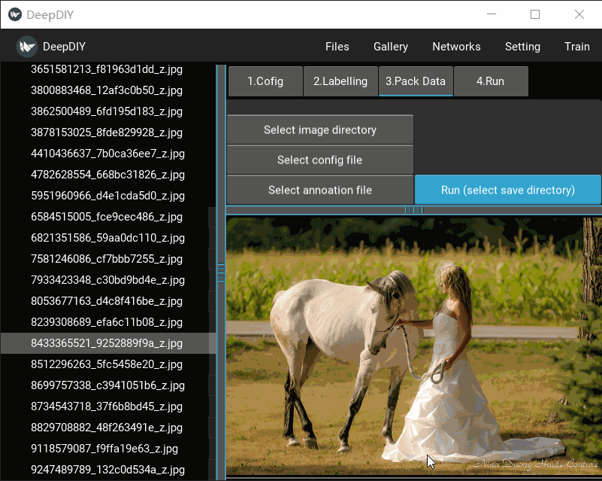Viewport: 602px width, 481px height.
Task: Select file 8053677163_d4c8f416be_z.jpg
Action: (107, 301)
